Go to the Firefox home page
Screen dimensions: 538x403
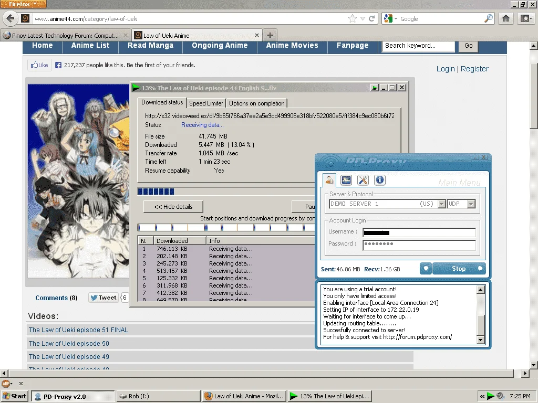click(x=506, y=18)
